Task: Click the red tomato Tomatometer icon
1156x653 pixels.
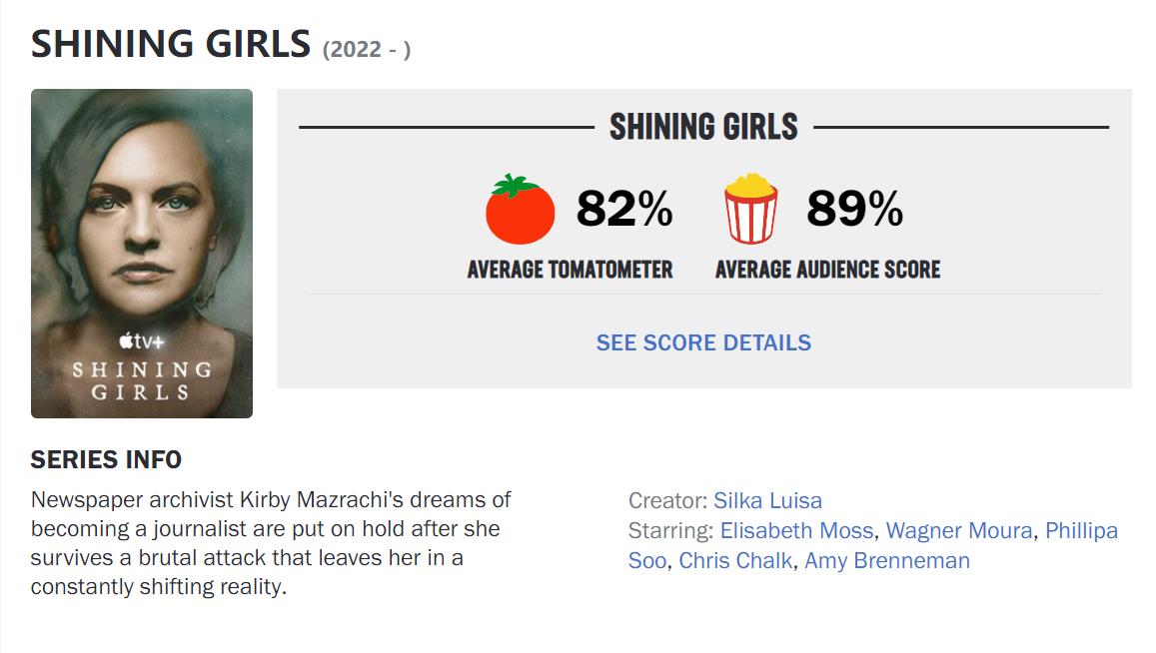Action: (x=520, y=210)
